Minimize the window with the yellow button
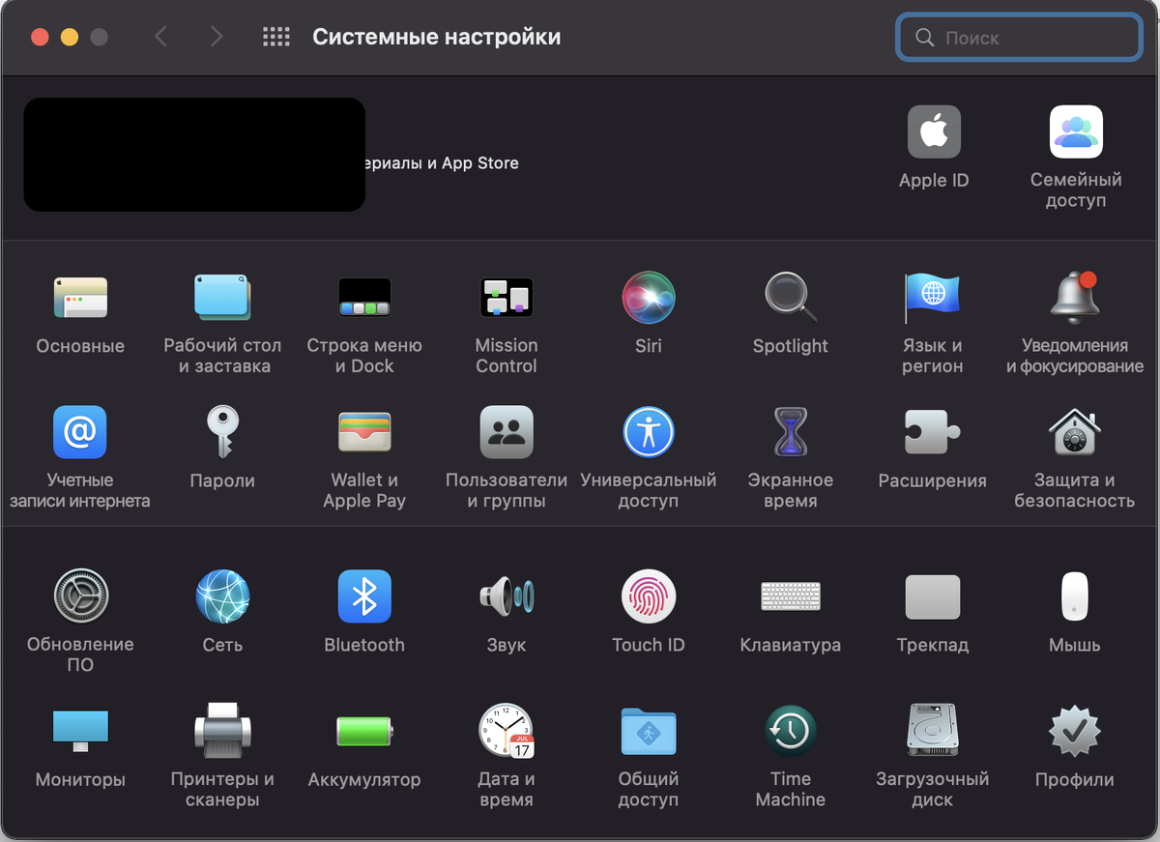Viewport: 1160px width, 842px height. [x=70, y=37]
